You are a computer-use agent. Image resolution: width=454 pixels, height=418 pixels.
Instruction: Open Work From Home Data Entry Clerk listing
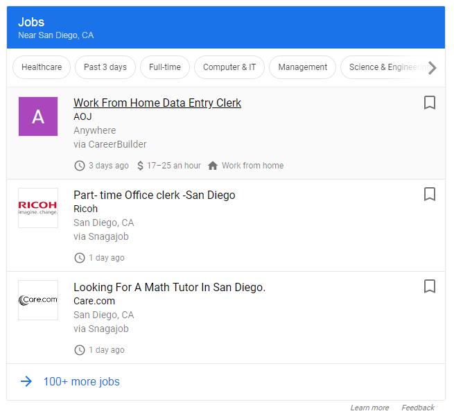point(157,103)
